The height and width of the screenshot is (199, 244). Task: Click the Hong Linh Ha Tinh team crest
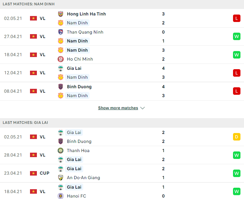tap(61, 14)
